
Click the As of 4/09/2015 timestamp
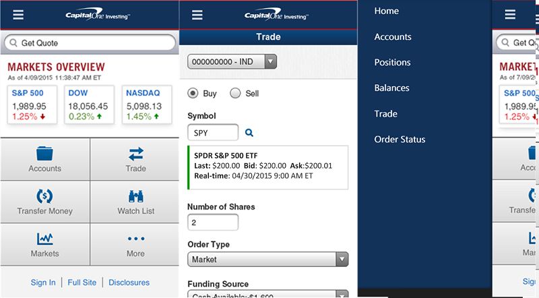point(55,78)
